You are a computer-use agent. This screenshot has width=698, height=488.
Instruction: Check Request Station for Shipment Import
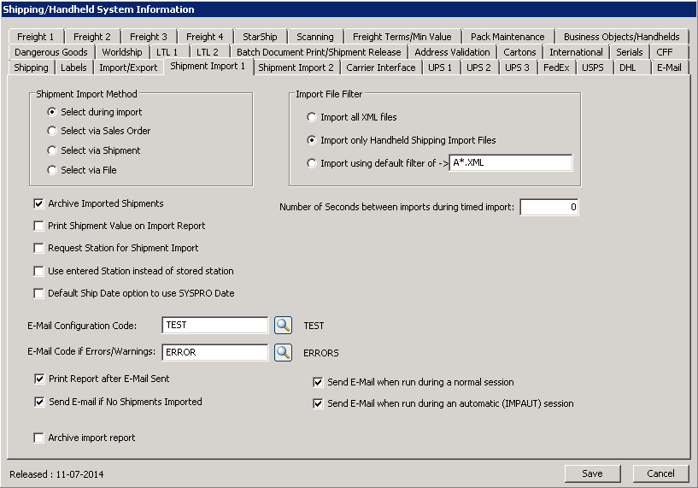[x=39, y=249]
